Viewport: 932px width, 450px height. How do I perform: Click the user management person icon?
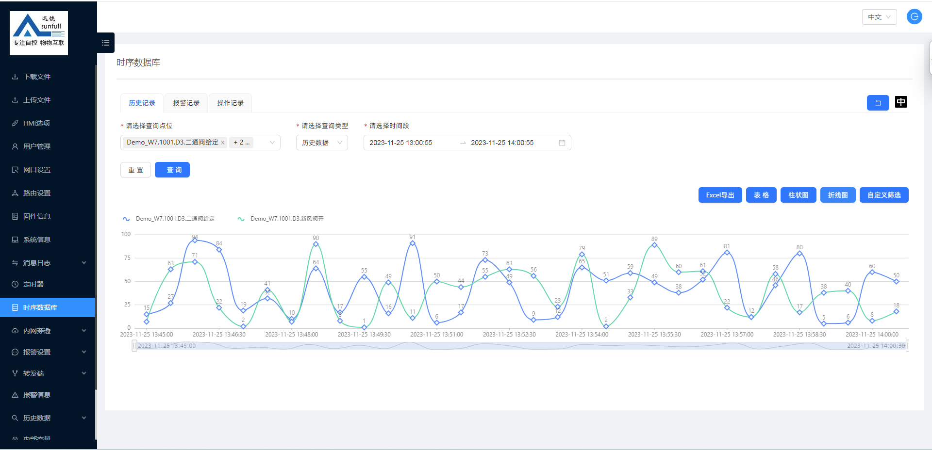pos(15,146)
